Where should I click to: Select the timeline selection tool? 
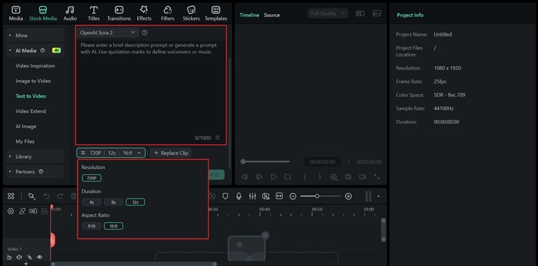(31, 196)
